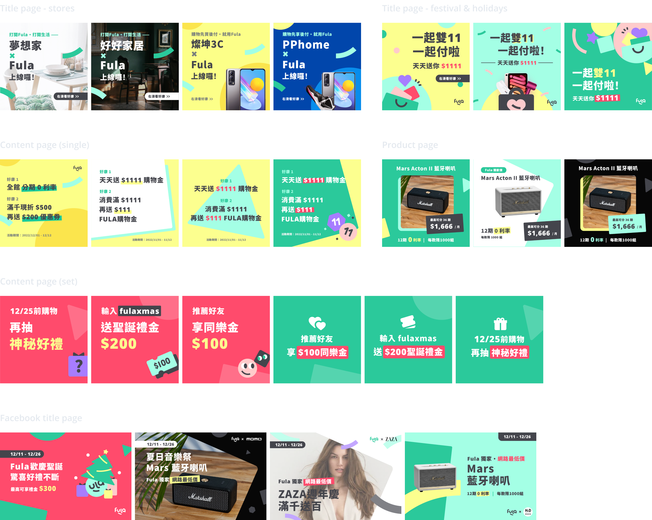
Task: Click the H&D logo on the Mars 藍牙喇叭 banner
Action: tap(528, 512)
